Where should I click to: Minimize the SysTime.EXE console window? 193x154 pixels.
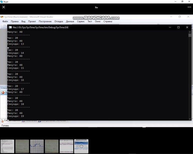(x=170, y=27)
